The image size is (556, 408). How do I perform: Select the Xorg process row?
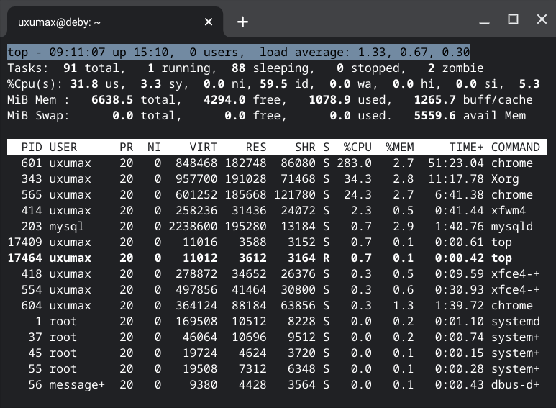pos(278,178)
